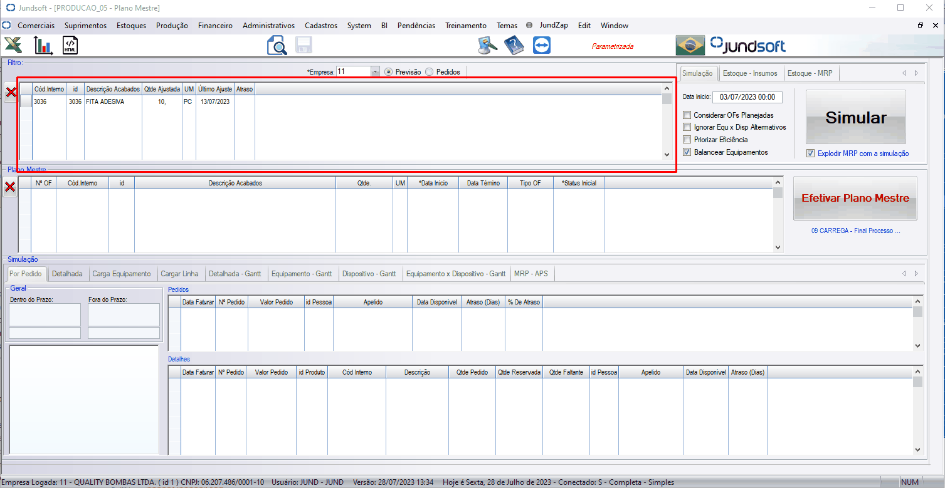Click the gray circle before JundZap
The image size is (945, 488).
pos(529,26)
